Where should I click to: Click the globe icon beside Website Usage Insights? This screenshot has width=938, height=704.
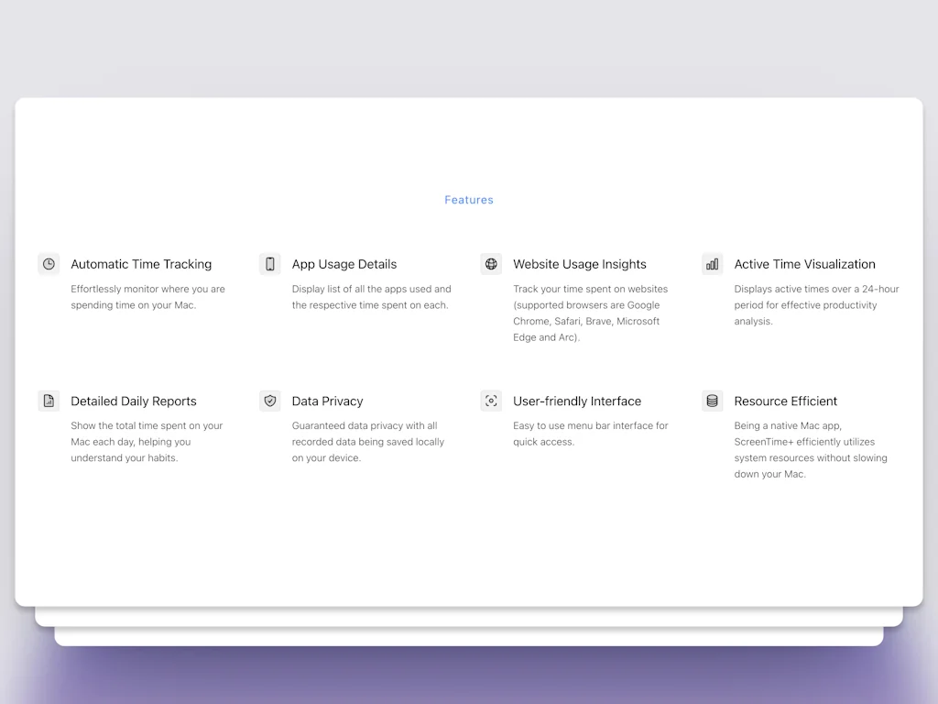[491, 264]
